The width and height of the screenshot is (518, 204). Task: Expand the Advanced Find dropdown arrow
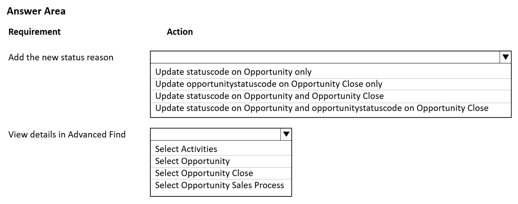click(x=286, y=134)
